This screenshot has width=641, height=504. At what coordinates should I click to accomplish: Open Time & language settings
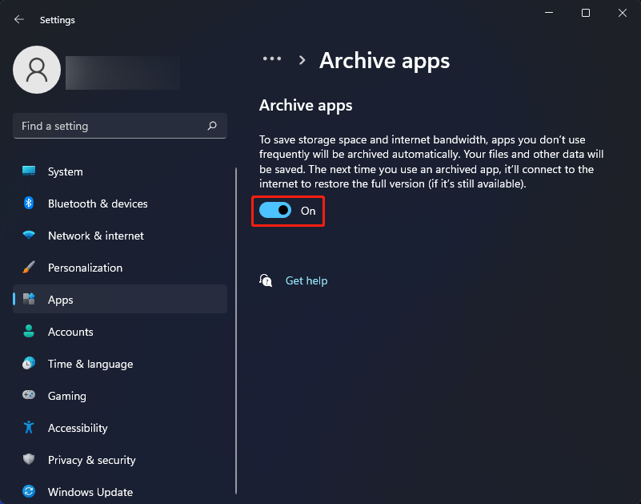click(x=120, y=364)
